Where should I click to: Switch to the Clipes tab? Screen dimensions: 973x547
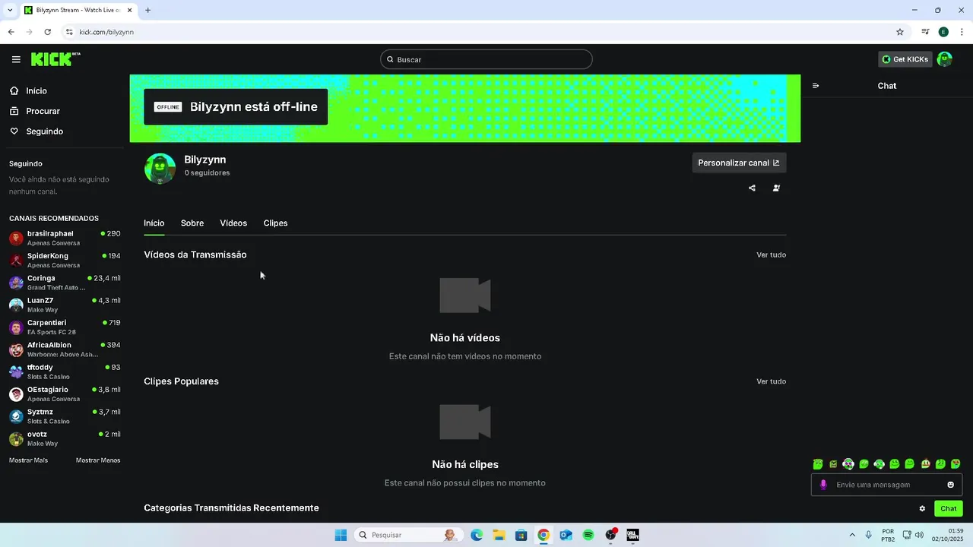tap(275, 223)
